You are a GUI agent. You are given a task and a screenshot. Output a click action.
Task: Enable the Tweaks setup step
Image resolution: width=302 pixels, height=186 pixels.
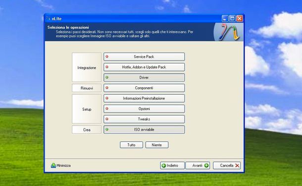(x=144, y=119)
